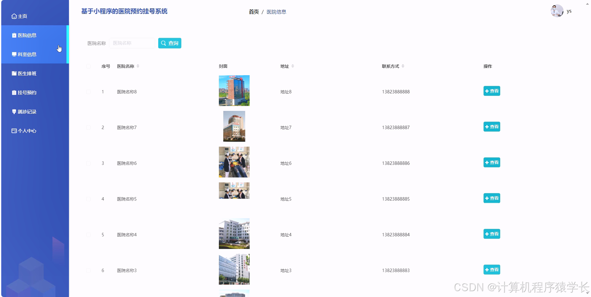The width and height of the screenshot is (591, 297).
Task: Check the checkbox for 医院名称8 row
Action: pyautogui.click(x=88, y=92)
